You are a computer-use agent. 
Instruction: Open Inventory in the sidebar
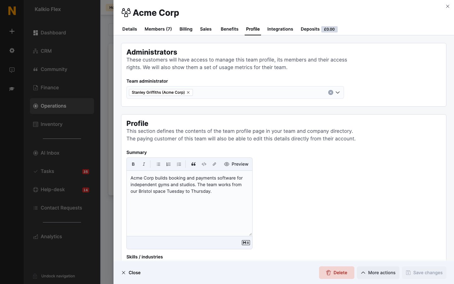(62, 124)
